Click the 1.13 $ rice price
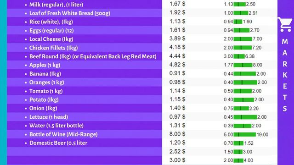Viewport: 294px width, 165px height. tap(177, 21)
